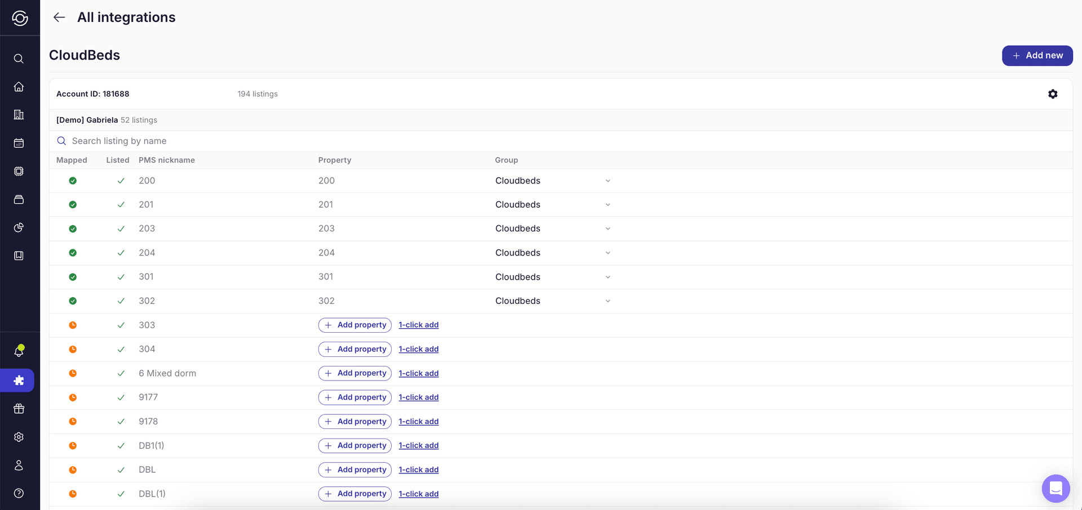The width and height of the screenshot is (1082, 510).
Task: Open the [Demo] Gabriela listings section
Action: 86,120
